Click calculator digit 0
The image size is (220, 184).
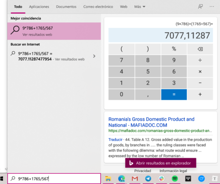point(122,94)
